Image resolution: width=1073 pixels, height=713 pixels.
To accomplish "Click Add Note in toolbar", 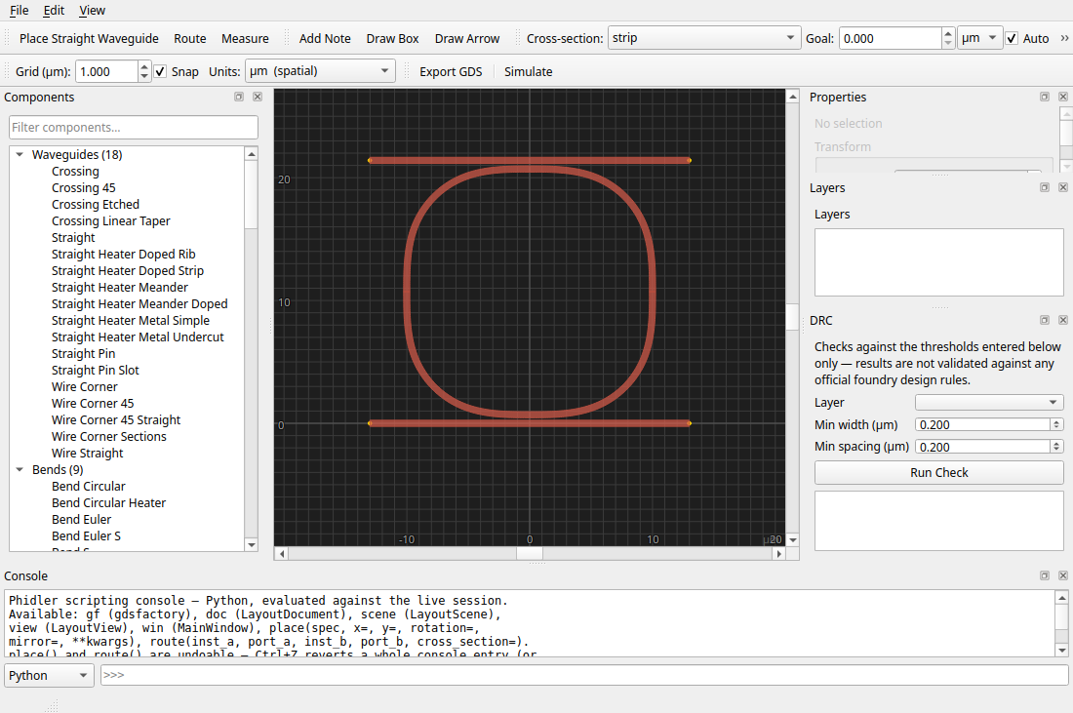I will click(325, 38).
